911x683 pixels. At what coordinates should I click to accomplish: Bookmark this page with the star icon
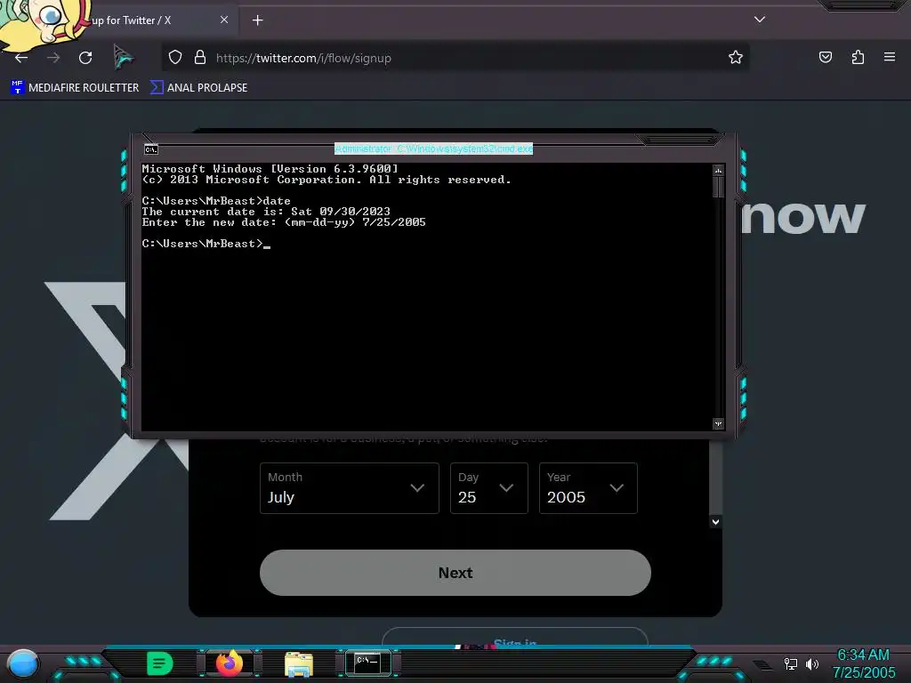[736, 57]
